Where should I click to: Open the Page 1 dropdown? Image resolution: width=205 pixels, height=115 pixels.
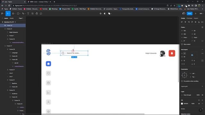point(21,18)
